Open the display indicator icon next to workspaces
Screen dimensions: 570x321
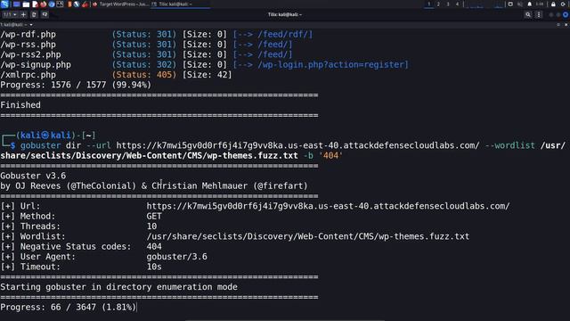coord(510,4)
